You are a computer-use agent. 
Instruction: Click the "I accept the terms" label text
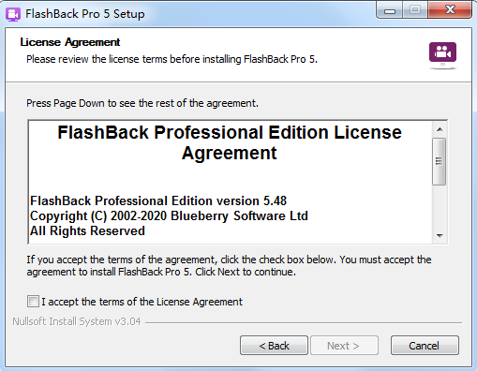[142, 302]
